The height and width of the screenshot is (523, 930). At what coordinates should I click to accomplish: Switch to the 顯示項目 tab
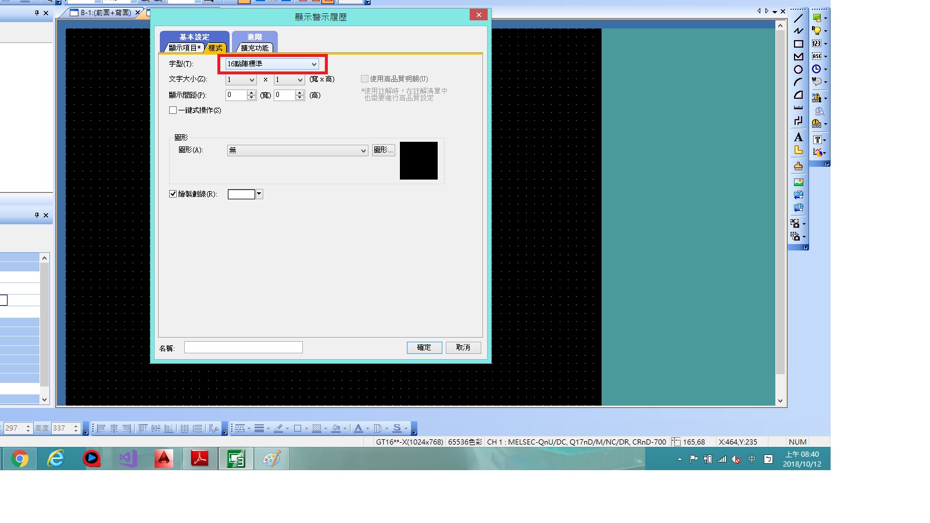click(183, 48)
